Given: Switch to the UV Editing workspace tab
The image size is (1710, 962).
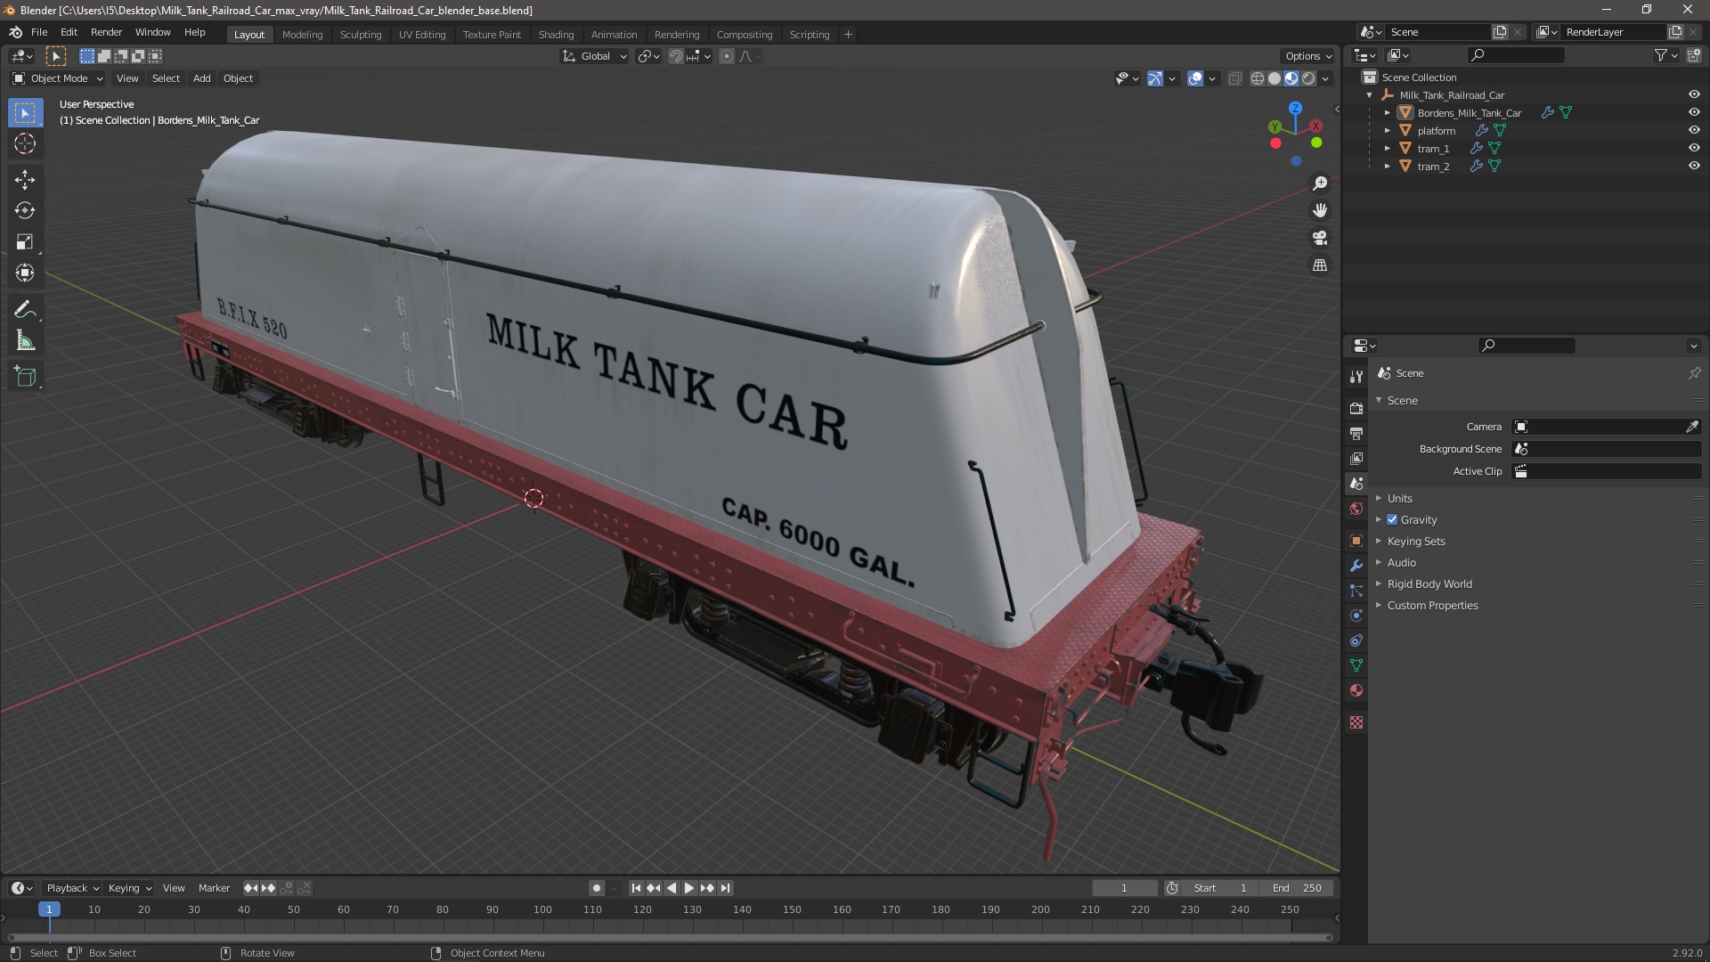Looking at the screenshot, I should [422, 34].
